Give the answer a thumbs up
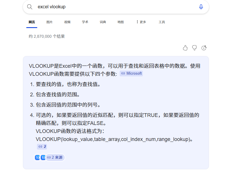The width and height of the screenshot is (231, 171). [x=185, y=48]
